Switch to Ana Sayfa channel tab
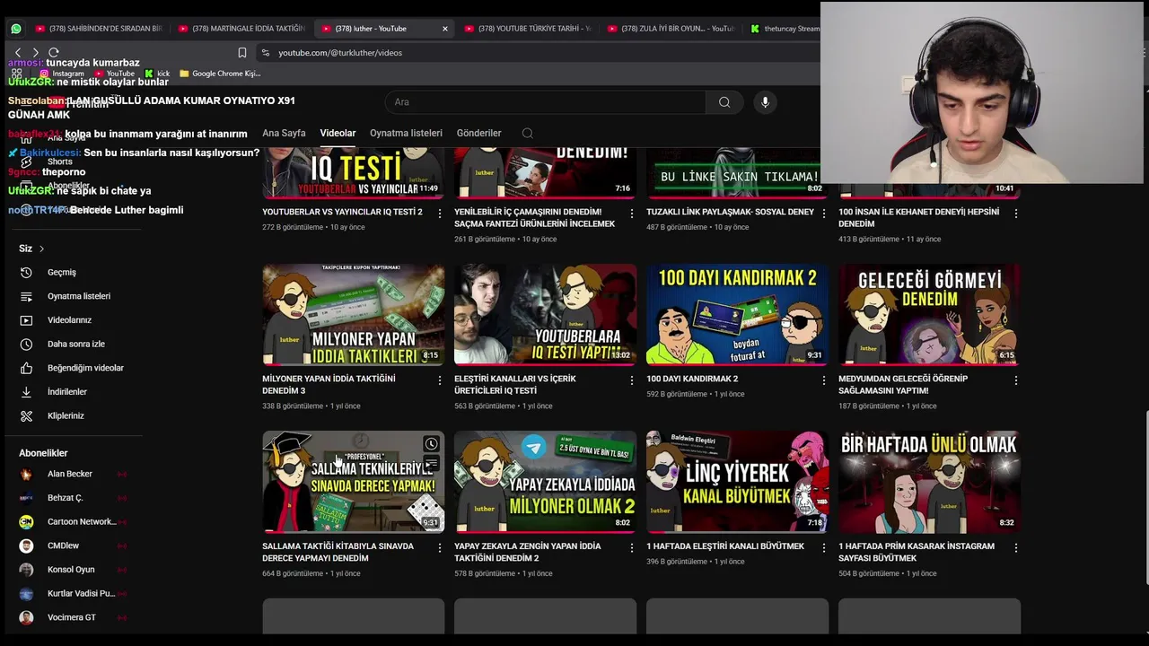The height and width of the screenshot is (646, 1149). (284, 133)
